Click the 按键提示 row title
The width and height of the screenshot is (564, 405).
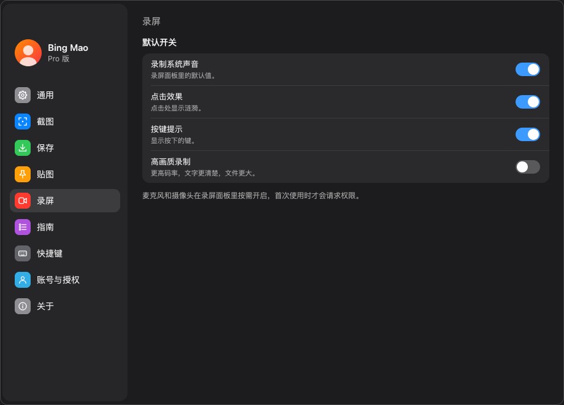167,129
